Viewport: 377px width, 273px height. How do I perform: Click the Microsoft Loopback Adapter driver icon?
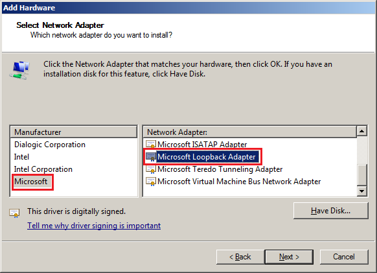click(x=151, y=157)
